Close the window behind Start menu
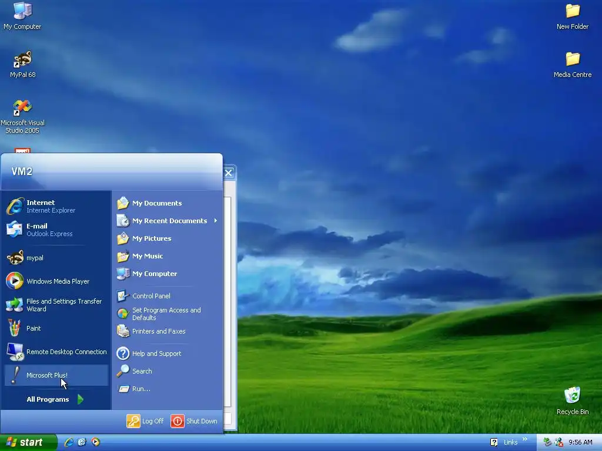Viewport: 602px width, 451px height. 229,173
